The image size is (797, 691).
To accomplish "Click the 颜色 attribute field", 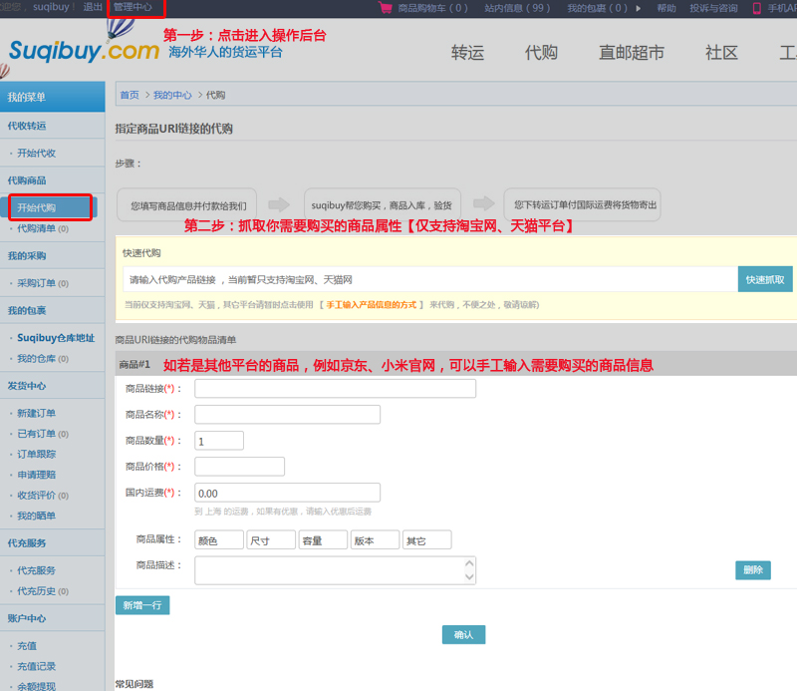I will coord(219,540).
